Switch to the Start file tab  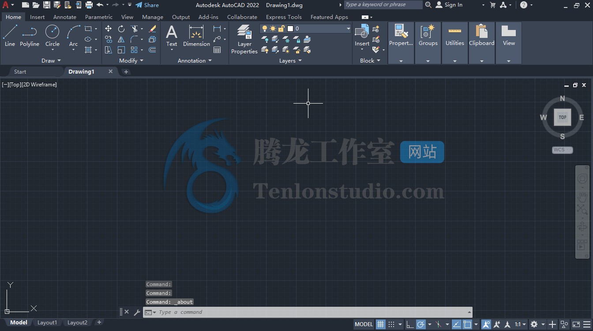20,71
